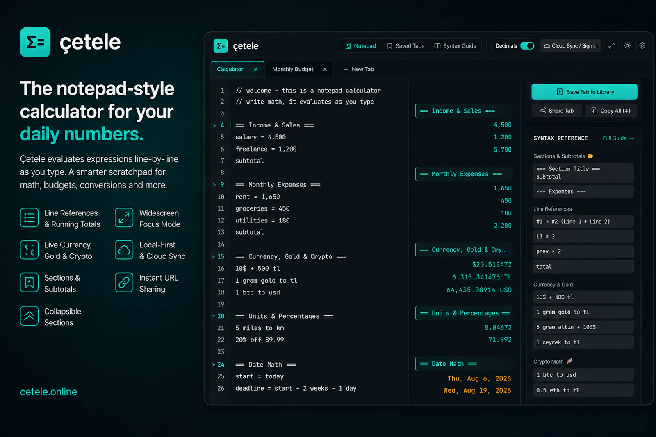The width and height of the screenshot is (656, 437).
Task: Click the Line References feature icon
Action: [x=29, y=217]
